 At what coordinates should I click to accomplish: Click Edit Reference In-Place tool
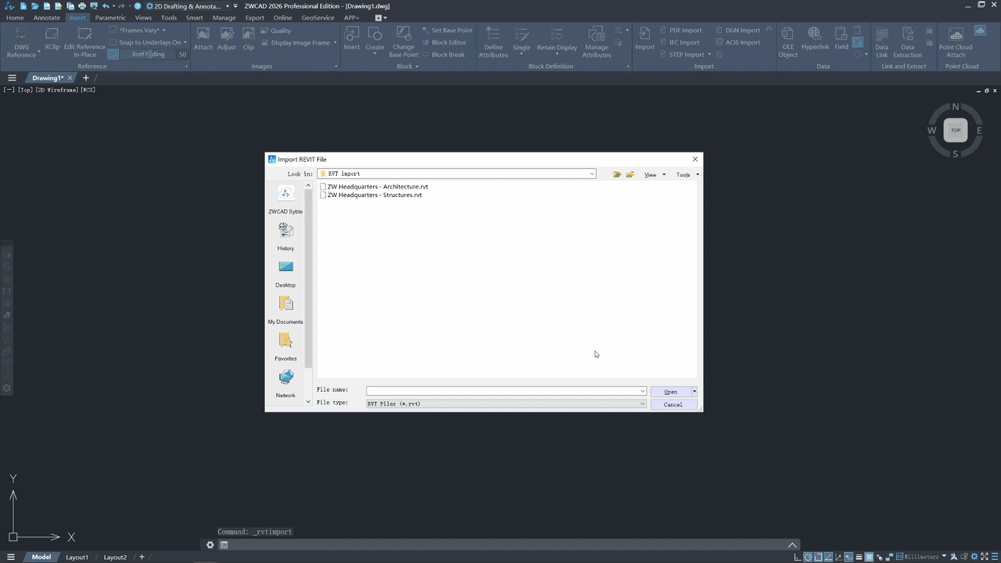(x=84, y=43)
